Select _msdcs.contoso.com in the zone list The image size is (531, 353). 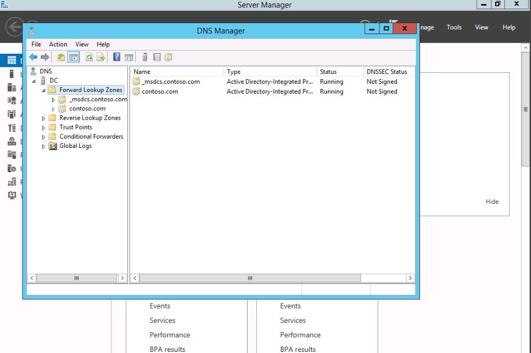coord(170,81)
